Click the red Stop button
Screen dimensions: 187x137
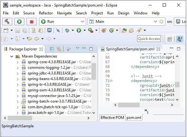pyautogui.click(x=31, y=22)
